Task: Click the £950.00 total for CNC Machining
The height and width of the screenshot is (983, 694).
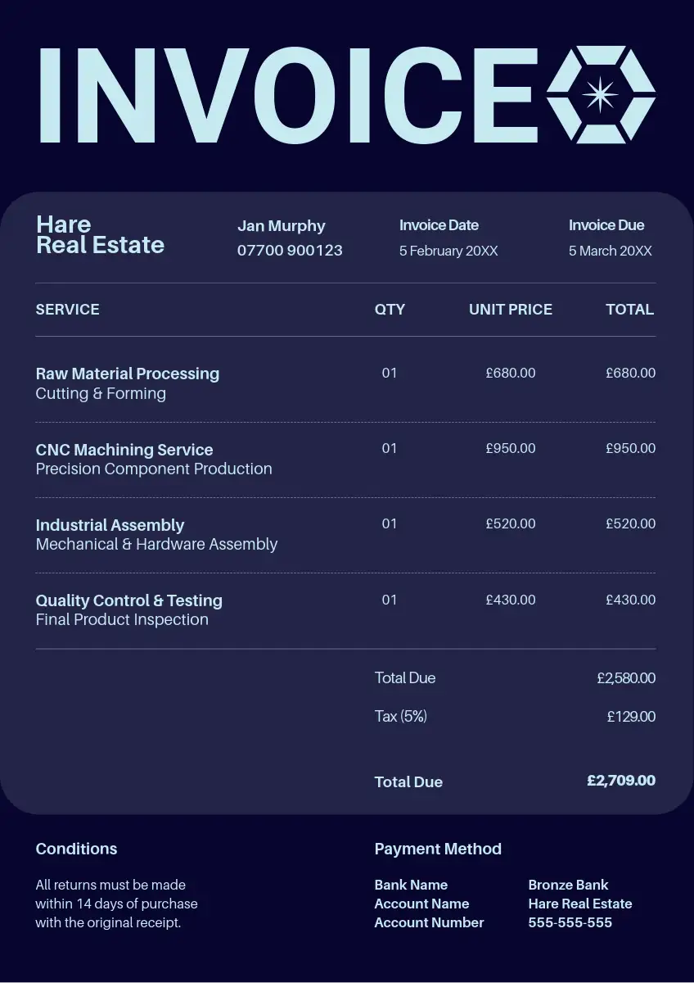Action: pyautogui.click(x=630, y=449)
